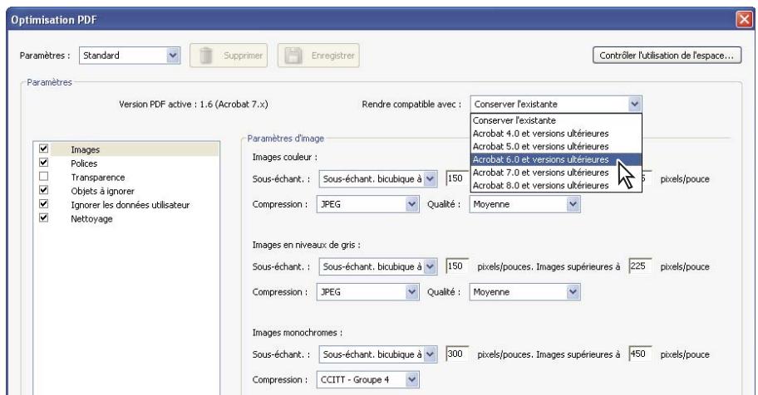Open grayscale Compression JPEG dropdown
Screen dimensions: 758x395
click(x=367, y=292)
